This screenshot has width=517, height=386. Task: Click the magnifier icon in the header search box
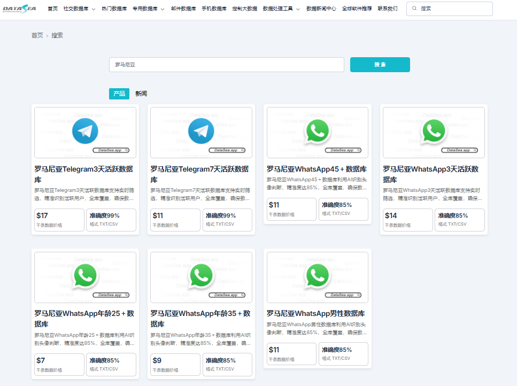(414, 9)
